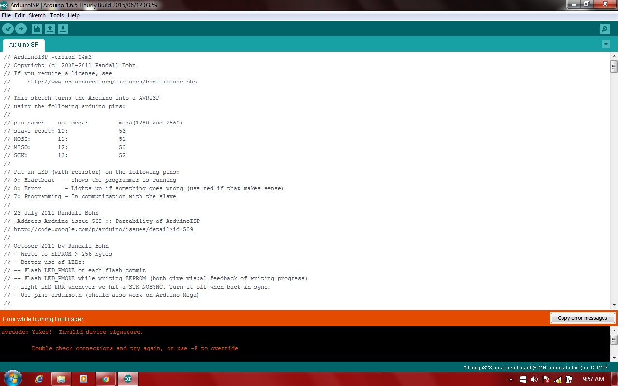Viewport: 618px width, 386px height.
Task: Open the Sketch menu
Action: pos(37,15)
